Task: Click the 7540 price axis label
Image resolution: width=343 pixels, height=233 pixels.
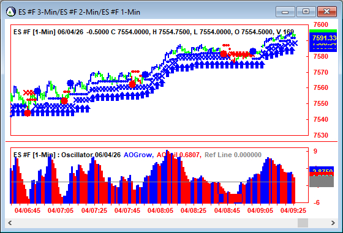Action: point(321,119)
